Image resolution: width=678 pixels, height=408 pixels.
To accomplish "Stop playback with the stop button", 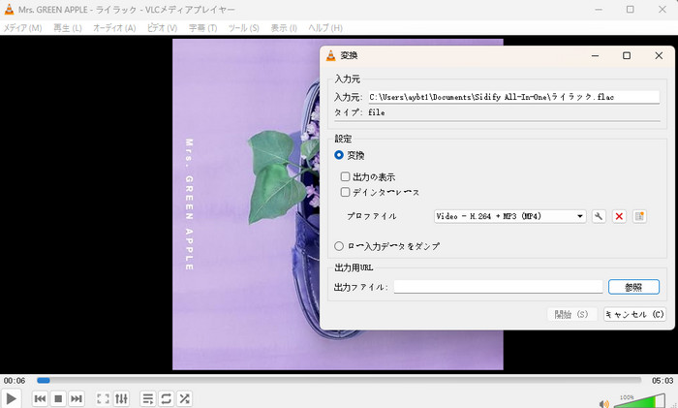I will point(58,398).
